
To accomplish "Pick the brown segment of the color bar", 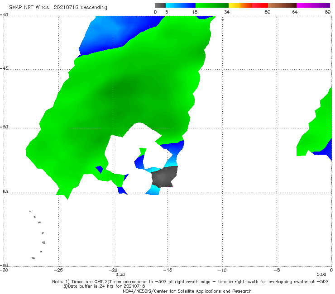I will (x=282, y=5).
